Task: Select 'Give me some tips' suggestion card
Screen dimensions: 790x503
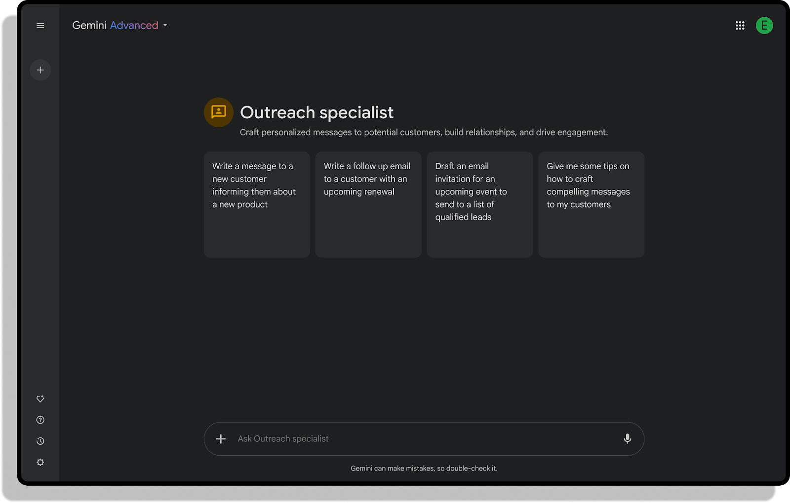Action: pos(592,204)
